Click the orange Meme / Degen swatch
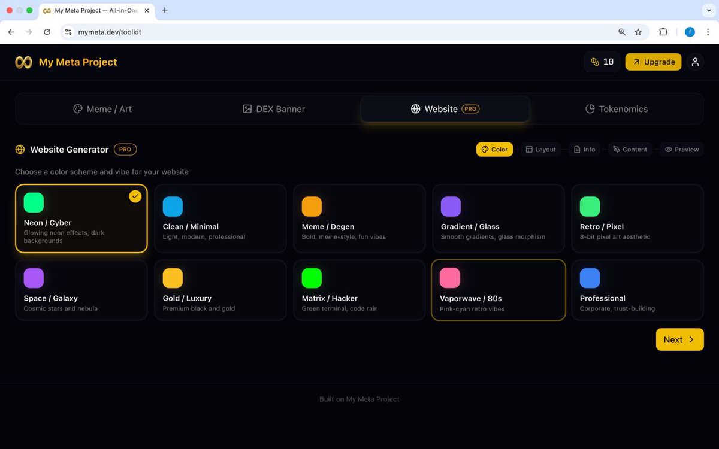719x449 pixels. 312,207
